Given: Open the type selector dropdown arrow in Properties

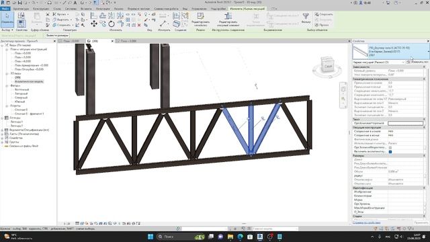Looking at the screenshot, I should pos(428,51).
